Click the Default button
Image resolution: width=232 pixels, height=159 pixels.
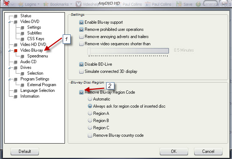[25, 151]
